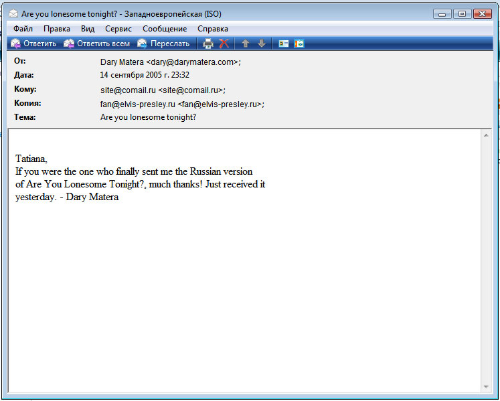The height and width of the screenshot is (401, 500).
Task: Click the Тема: field label
Action: tap(25, 117)
